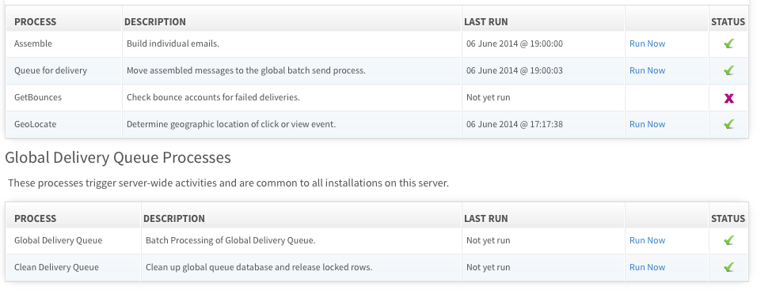Run the GeoLocate process now
This screenshot has height=290, width=757.
click(647, 124)
